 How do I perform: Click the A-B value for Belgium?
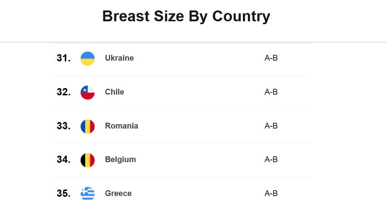click(x=271, y=160)
